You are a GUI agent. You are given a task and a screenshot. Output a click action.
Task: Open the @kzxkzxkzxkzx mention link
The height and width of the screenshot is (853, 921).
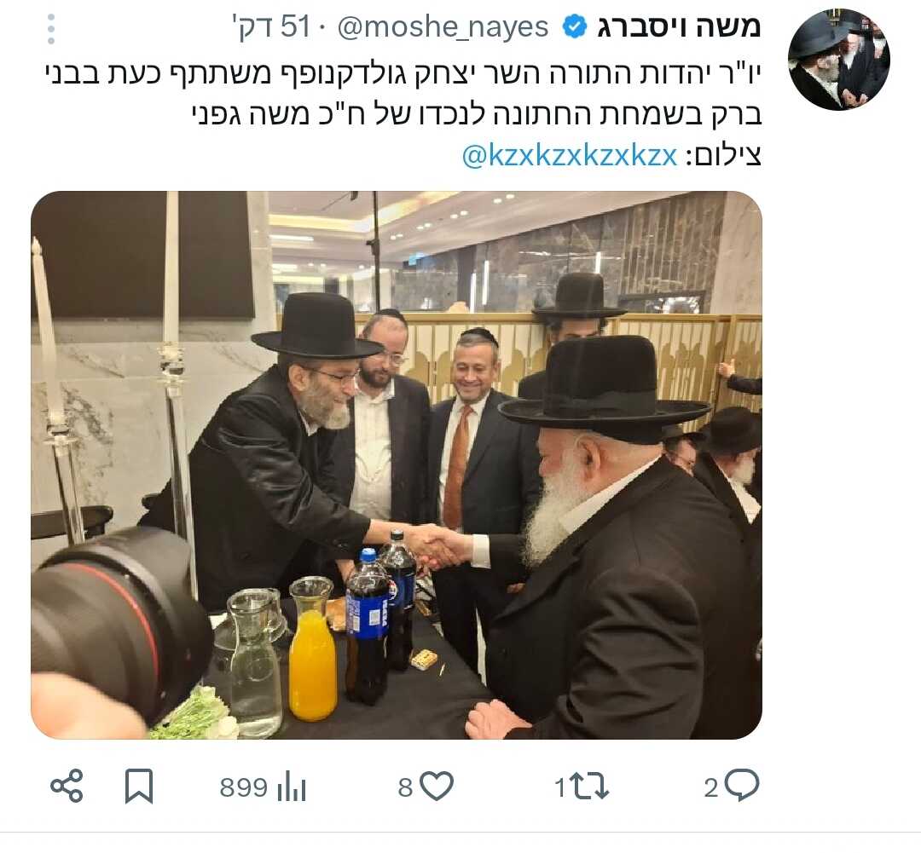click(569, 156)
